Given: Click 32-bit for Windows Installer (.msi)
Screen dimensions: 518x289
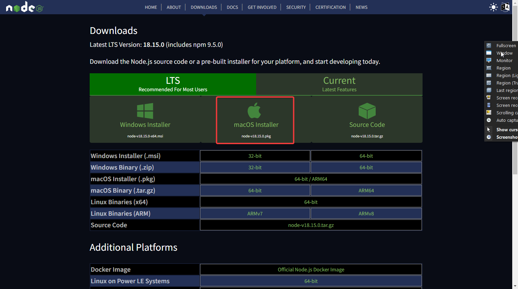Looking at the screenshot, I should 255,156.
